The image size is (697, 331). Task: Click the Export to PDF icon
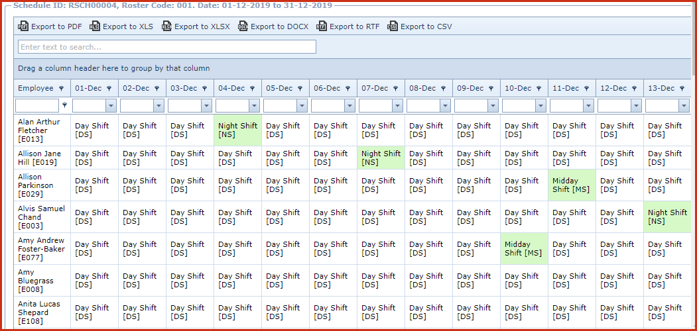24,26
